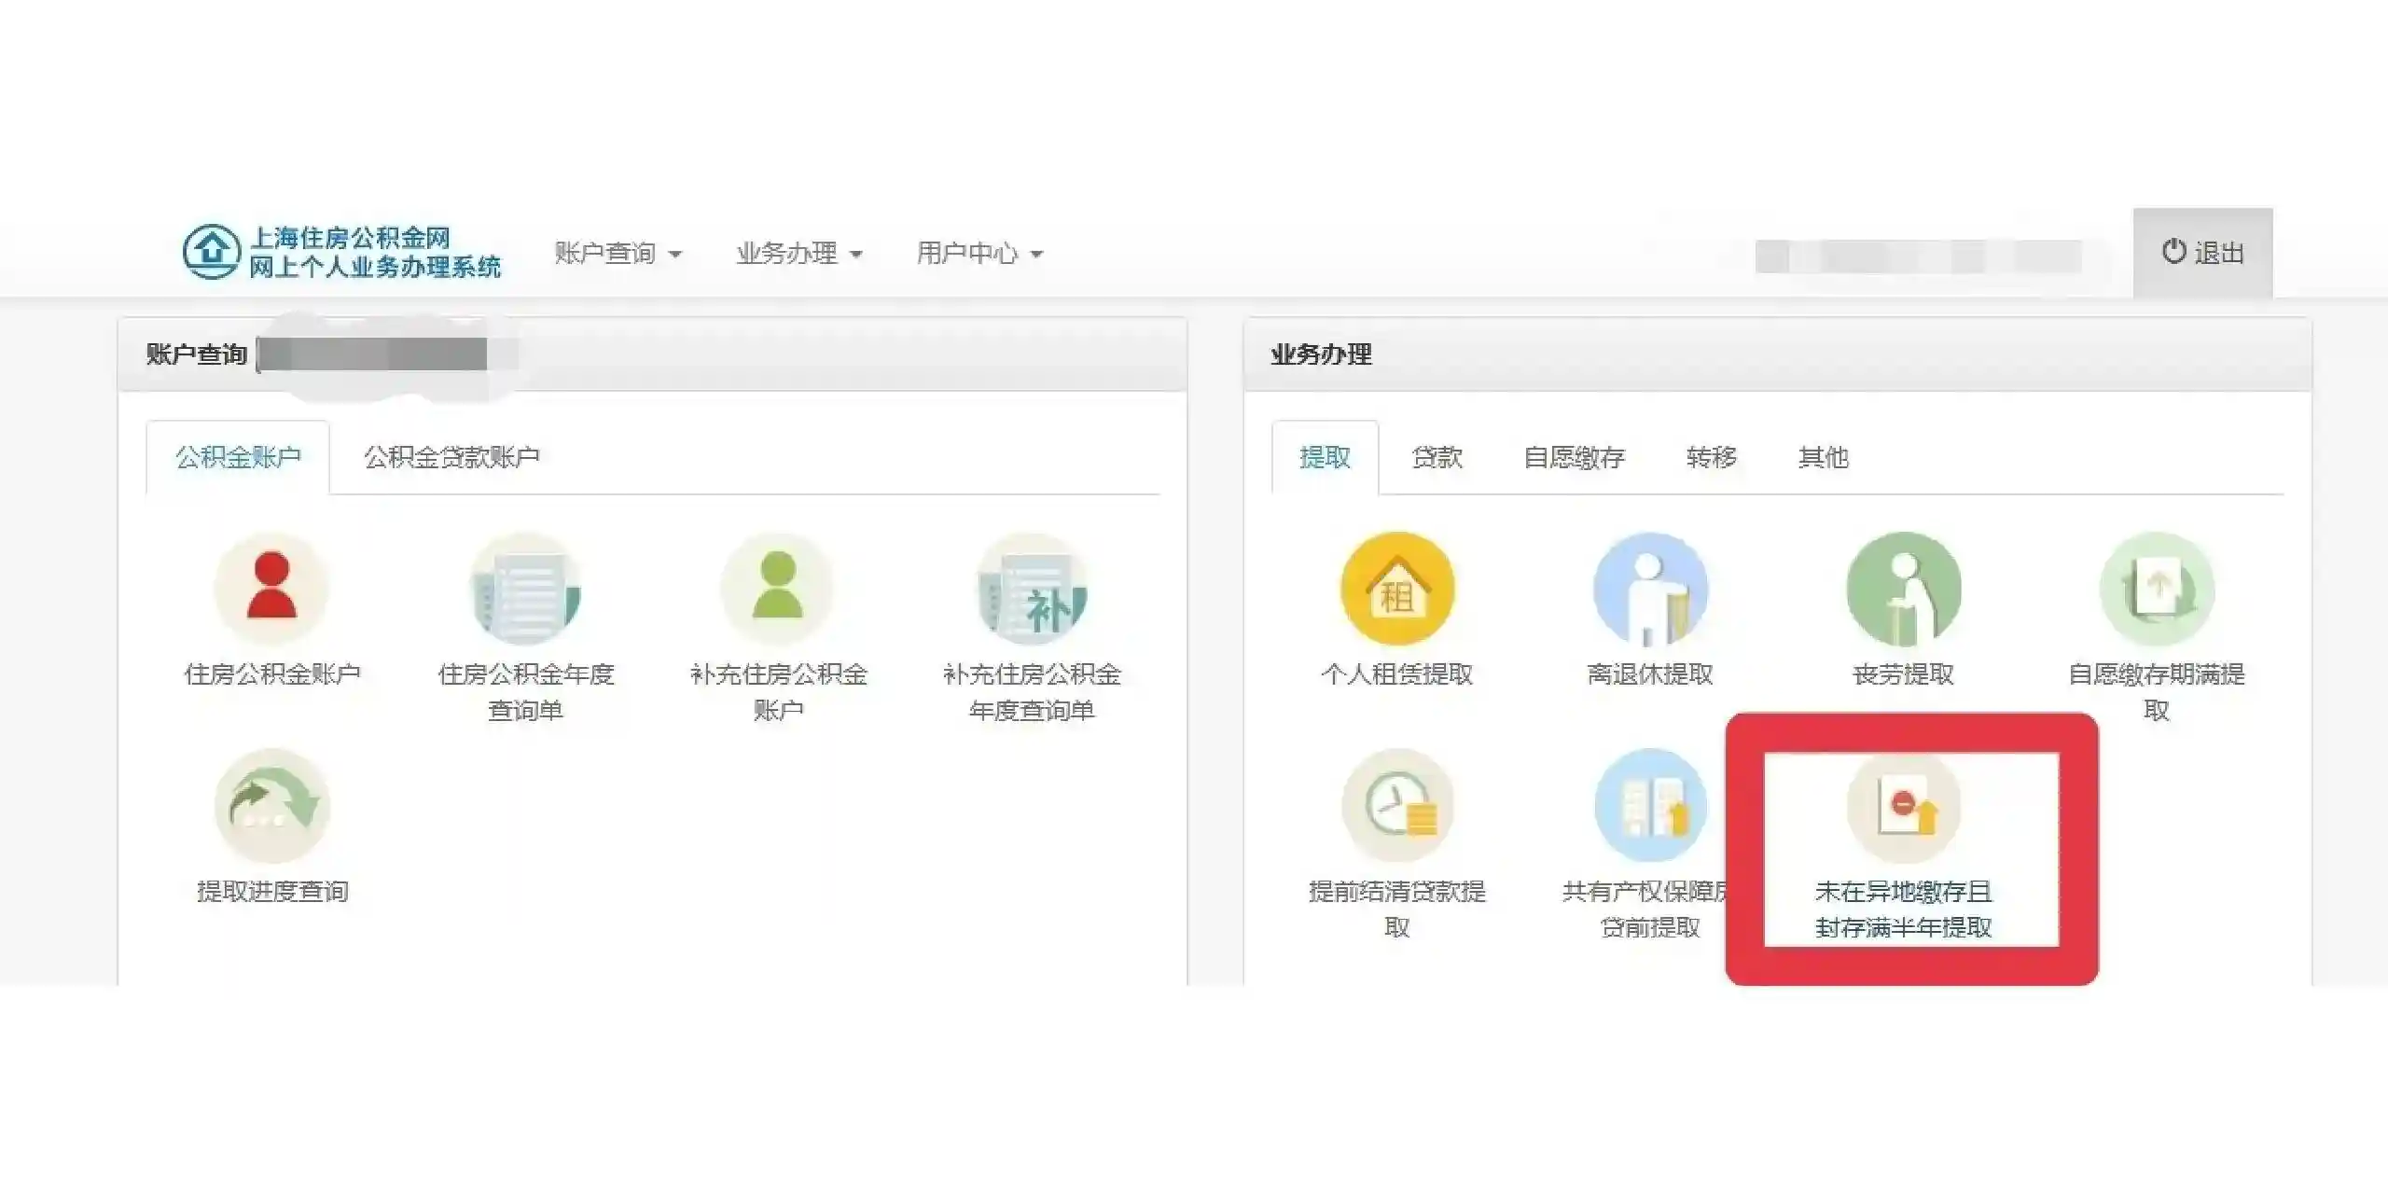Open 补充住房公积金账户 green person icon
2388x1194 pixels.
point(778,589)
